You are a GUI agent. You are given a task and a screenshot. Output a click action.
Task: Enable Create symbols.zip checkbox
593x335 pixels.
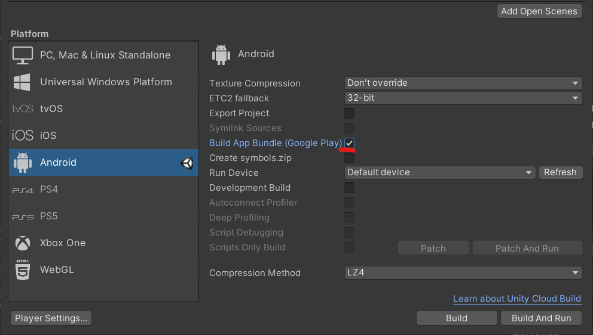[x=350, y=158]
